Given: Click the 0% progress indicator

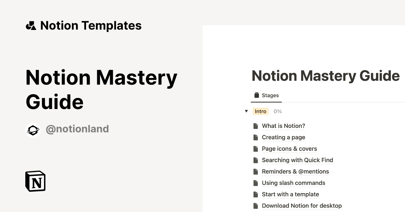Looking at the screenshot, I should 278,111.
